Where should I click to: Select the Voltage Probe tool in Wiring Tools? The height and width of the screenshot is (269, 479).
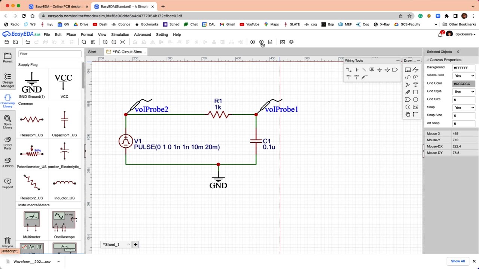point(364,77)
